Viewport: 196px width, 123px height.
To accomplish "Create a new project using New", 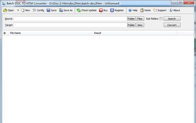I will [x=25, y=10].
